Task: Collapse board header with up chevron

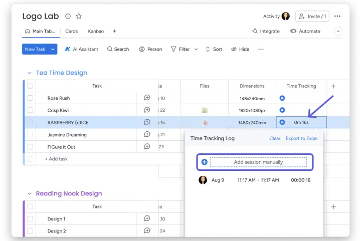Action: 338,31
